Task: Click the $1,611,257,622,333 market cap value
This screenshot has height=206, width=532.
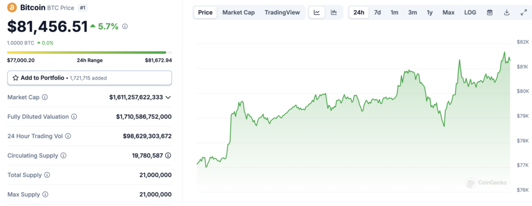Action: pos(136,97)
